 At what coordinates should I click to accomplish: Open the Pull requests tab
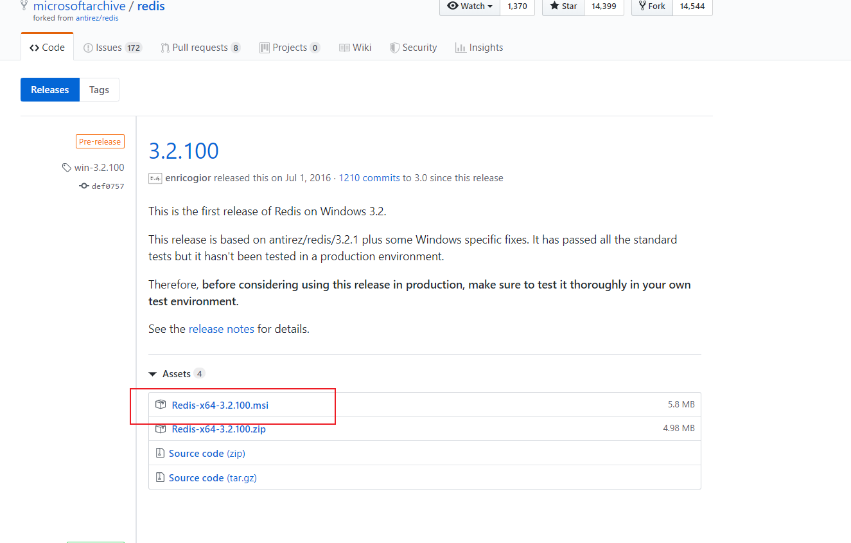[x=200, y=48]
